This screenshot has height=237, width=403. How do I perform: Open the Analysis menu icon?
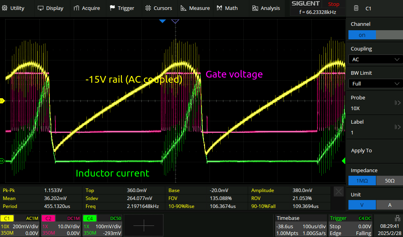(x=255, y=8)
